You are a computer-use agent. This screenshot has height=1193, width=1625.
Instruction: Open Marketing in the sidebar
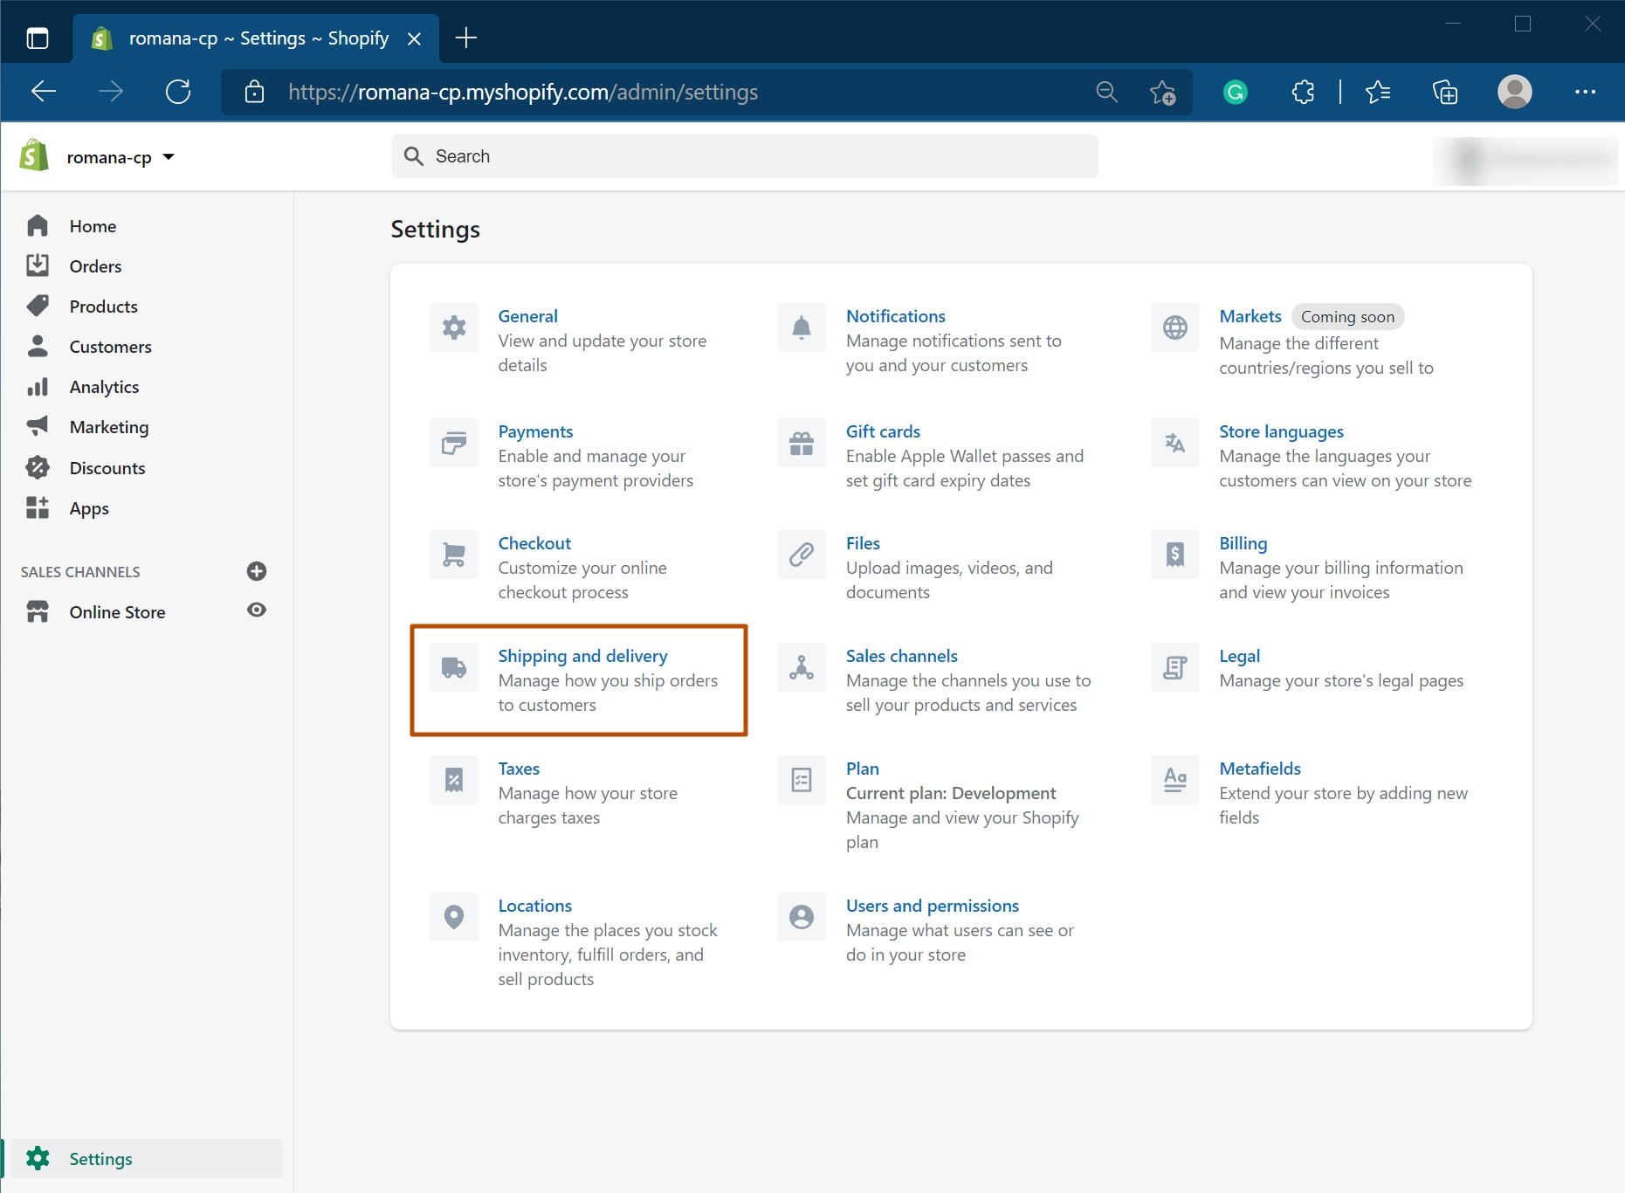[x=108, y=427]
